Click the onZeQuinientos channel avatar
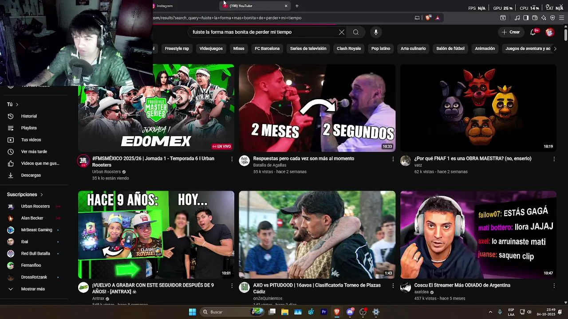The image size is (568, 319). point(245,288)
